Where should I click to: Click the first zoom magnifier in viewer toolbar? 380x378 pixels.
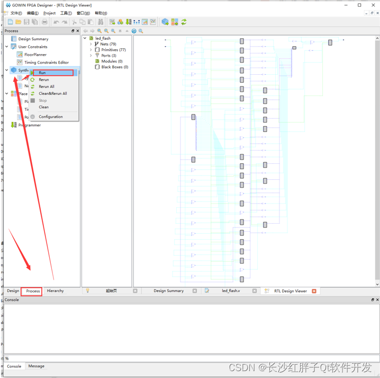point(99,31)
